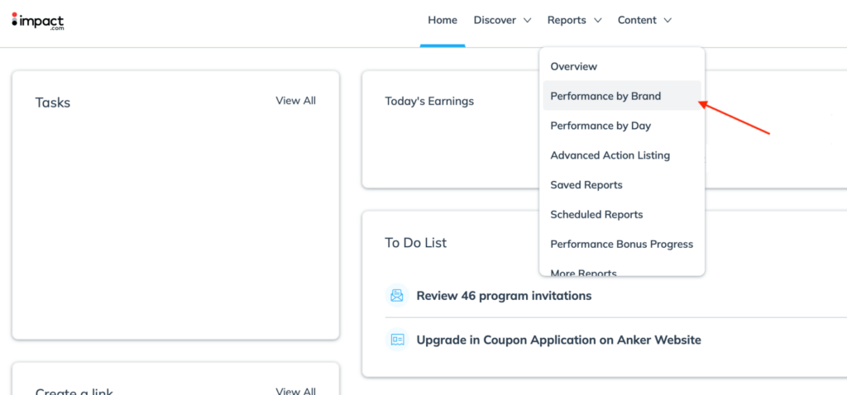Open Performance Bonus Progress report
This screenshot has height=395, width=847.
pyautogui.click(x=621, y=245)
